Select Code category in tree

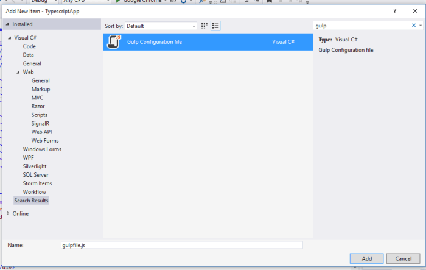(29, 46)
